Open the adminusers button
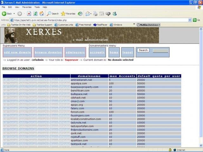The width and height of the screenshot is (203, 152). tap(75, 52)
